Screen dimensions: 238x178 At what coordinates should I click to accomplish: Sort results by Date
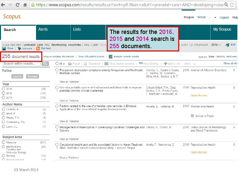(x=211, y=57)
